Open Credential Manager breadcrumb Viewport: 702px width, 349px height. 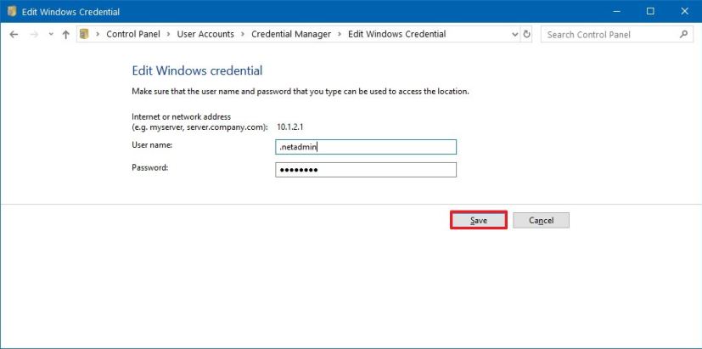point(291,34)
